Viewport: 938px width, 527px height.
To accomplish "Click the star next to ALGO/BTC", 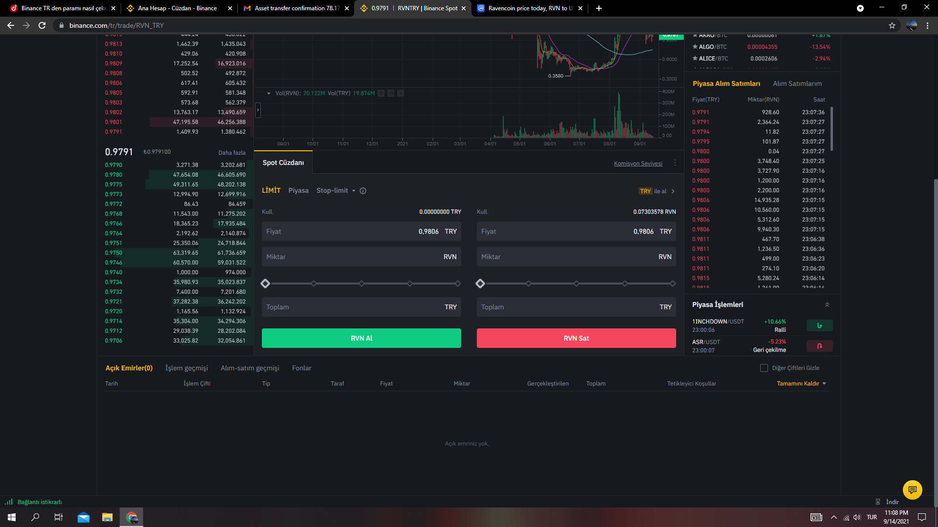I will pos(695,47).
